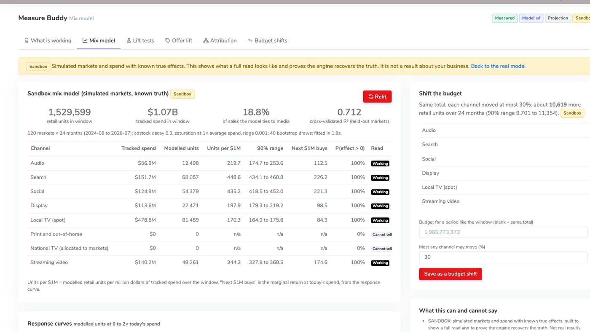Click the 0.712 cross-validated R² value
The width and height of the screenshot is (590, 332).
click(349, 112)
